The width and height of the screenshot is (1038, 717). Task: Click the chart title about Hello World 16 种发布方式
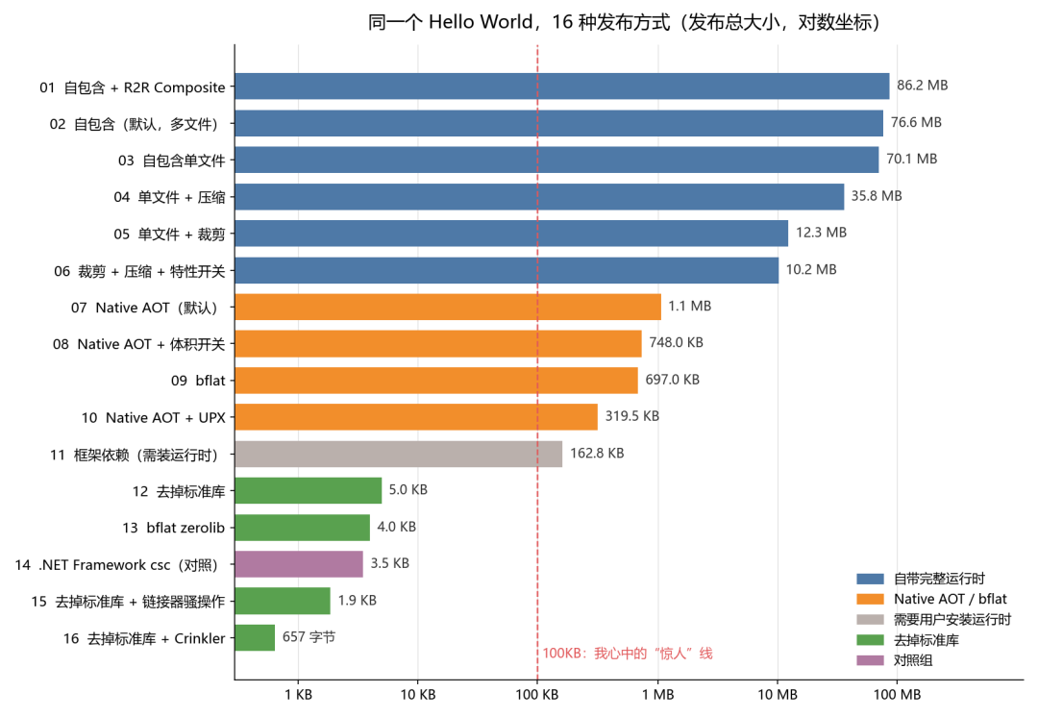(624, 22)
